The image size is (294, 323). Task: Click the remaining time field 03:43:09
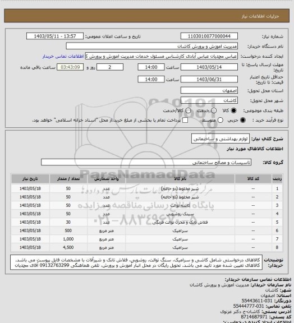(x=70, y=67)
